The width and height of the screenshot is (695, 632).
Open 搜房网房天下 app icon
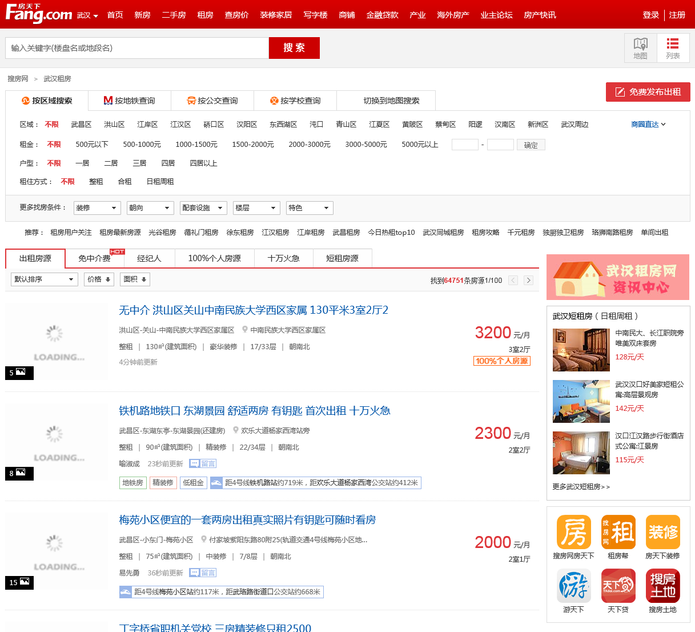tap(573, 532)
